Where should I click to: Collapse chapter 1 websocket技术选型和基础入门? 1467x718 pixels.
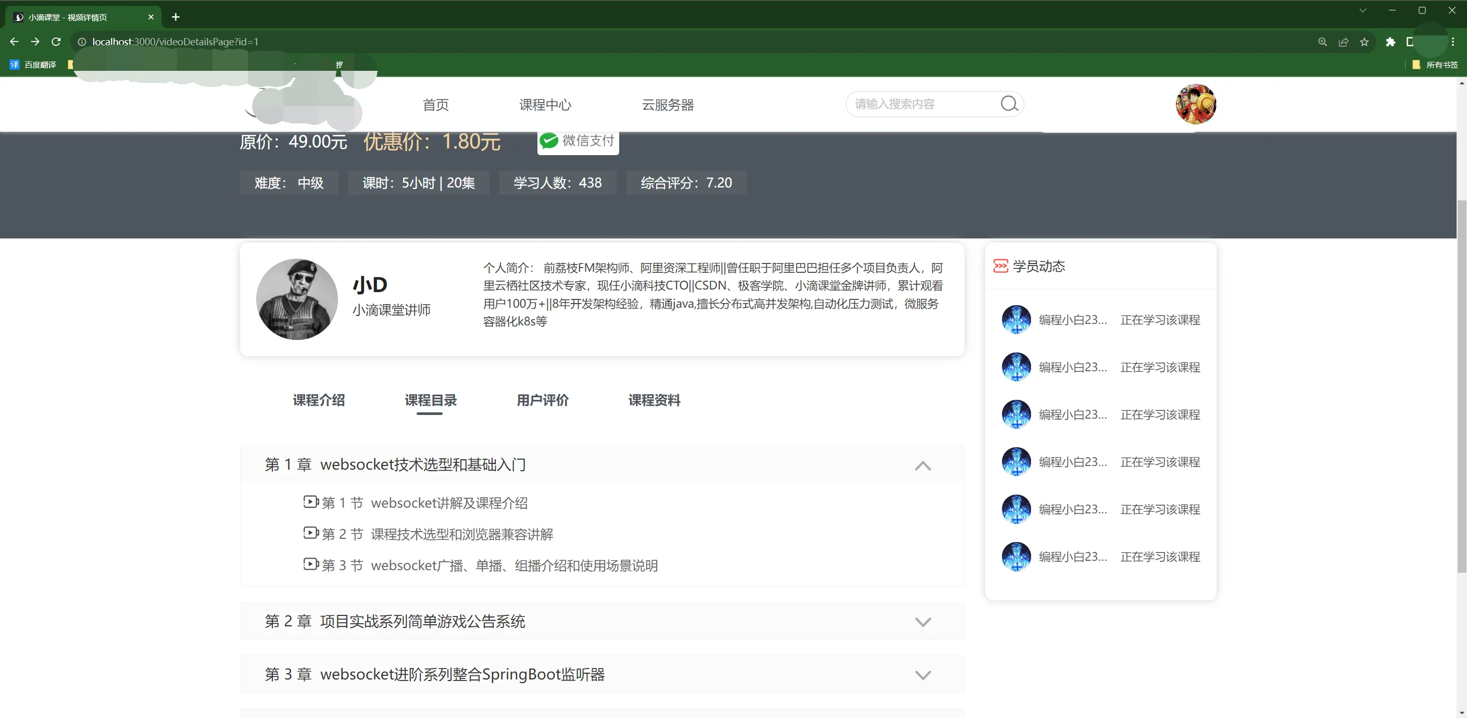coord(923,465)
